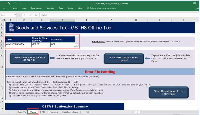This screenshot has width=200, height=115.
Task: Click the Undo arrow icon
Action: pyautogui.click(x=9, y=3)
